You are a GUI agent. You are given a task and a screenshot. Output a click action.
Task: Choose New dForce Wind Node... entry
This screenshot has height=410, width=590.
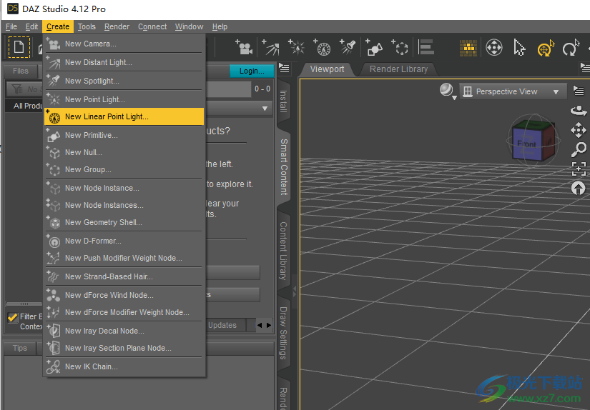[124, 295]
